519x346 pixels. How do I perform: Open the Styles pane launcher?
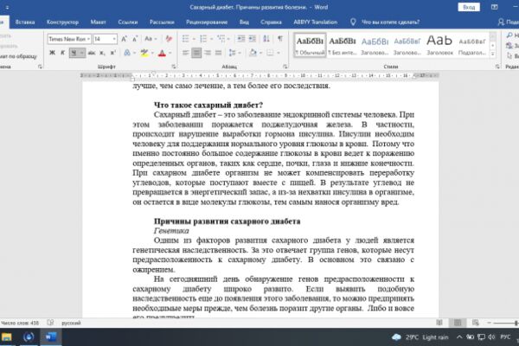497,67
